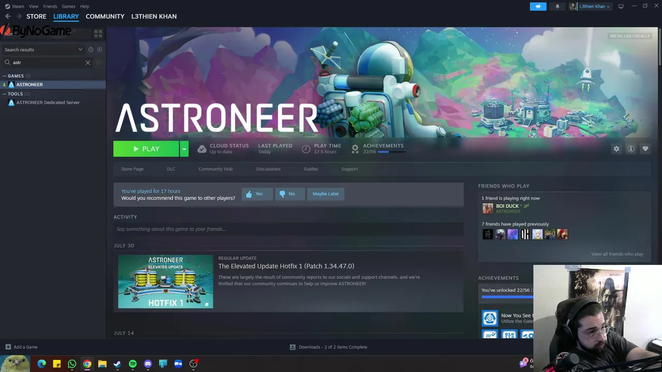Open the announcements megaphone button

click(538, 6)
